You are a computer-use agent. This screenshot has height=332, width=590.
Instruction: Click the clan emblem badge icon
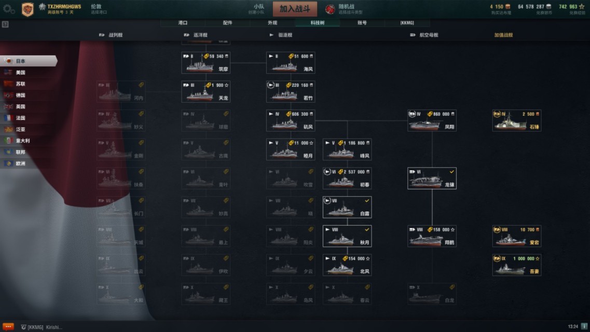(28, 9)
